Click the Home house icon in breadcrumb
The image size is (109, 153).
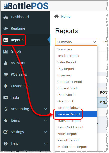[x=56, y=16]
